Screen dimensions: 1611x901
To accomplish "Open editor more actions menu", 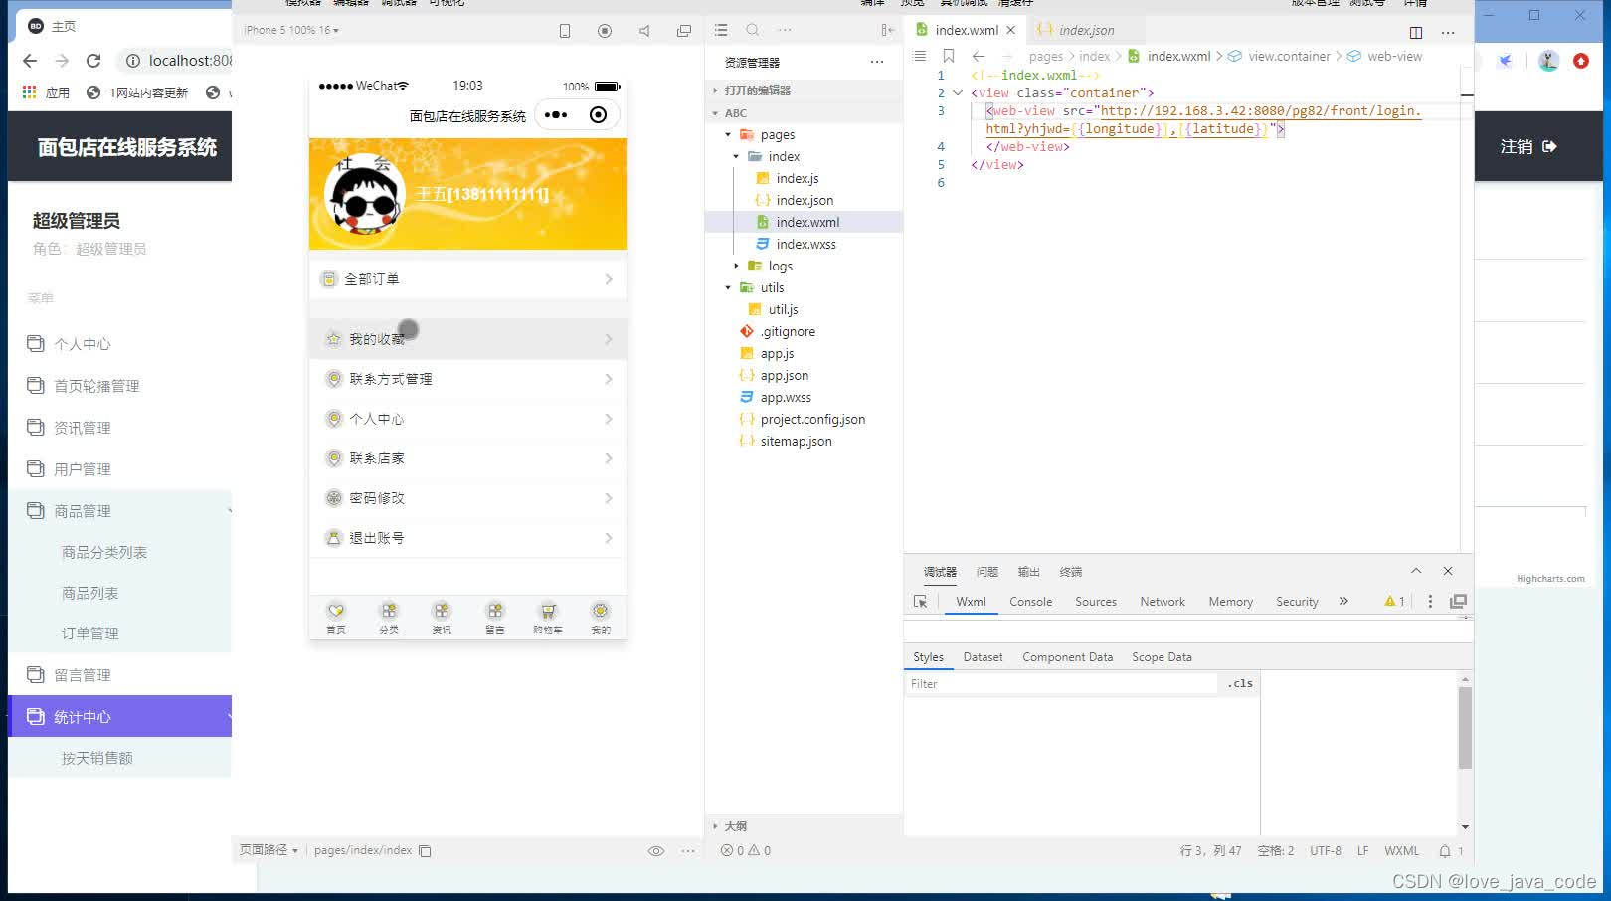I will (1448, 32).
